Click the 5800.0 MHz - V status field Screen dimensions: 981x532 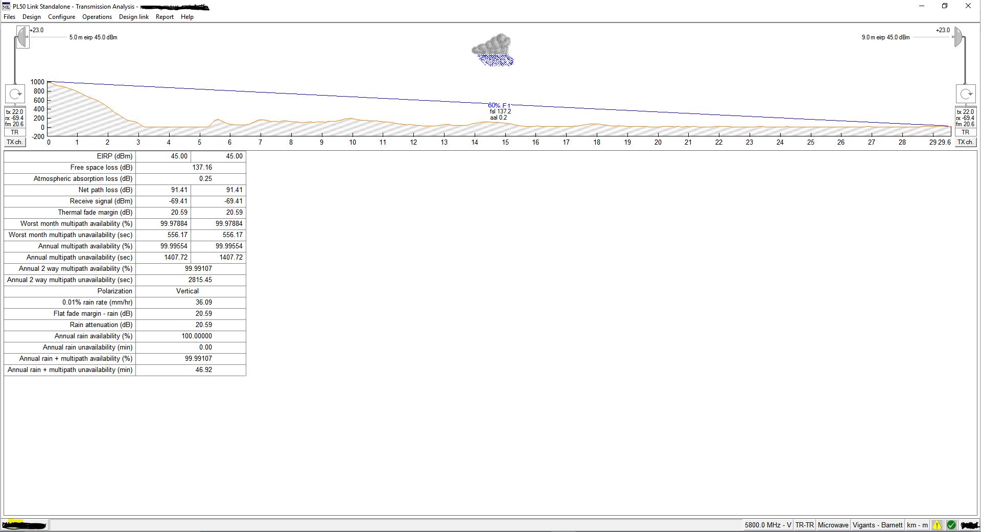[768, 525]
